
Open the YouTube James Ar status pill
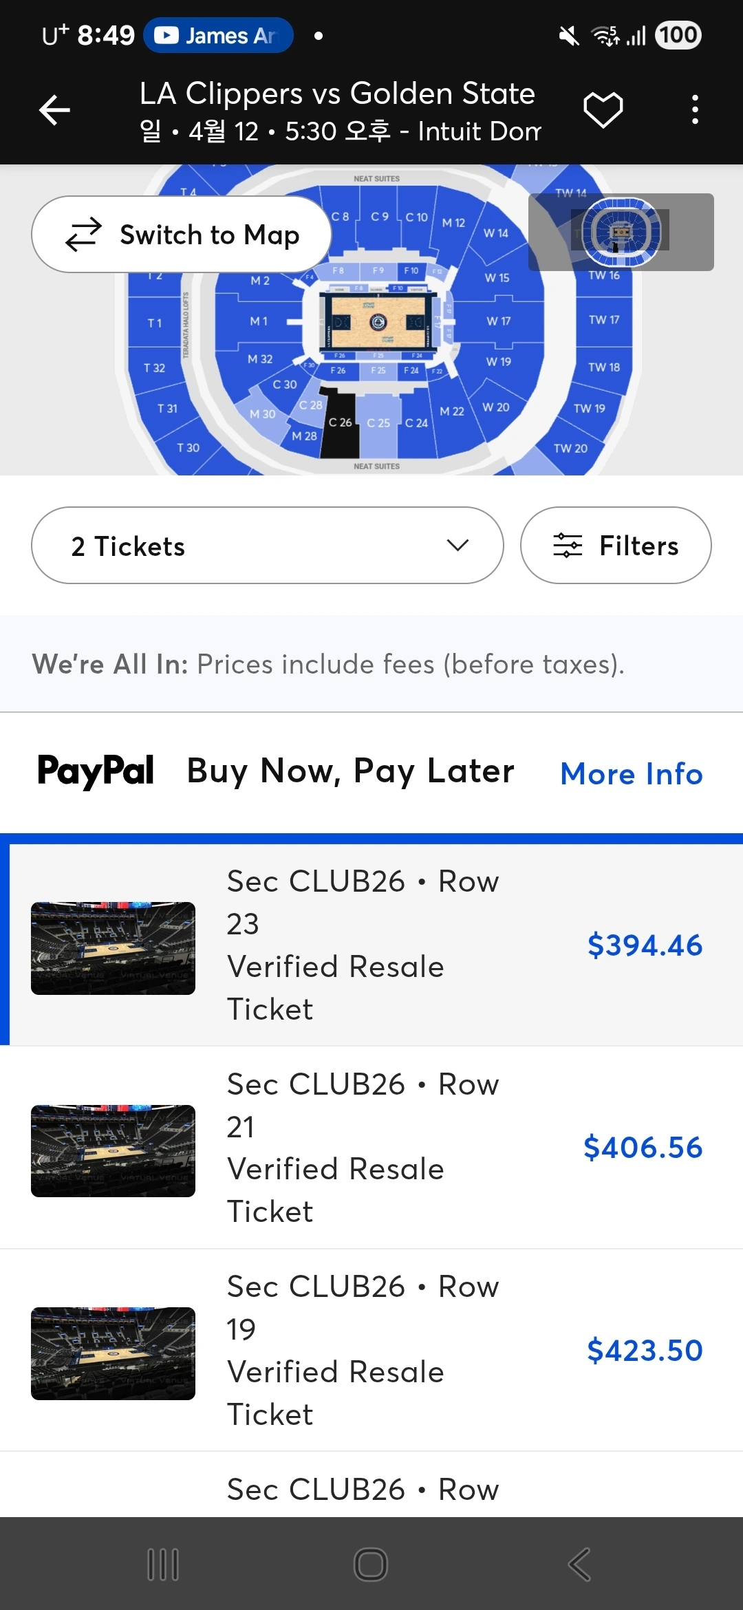pyautogui.click(x=218, y=35)
